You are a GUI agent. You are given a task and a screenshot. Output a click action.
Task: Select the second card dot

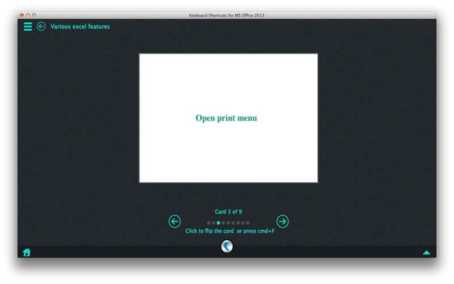coord(213,223)
